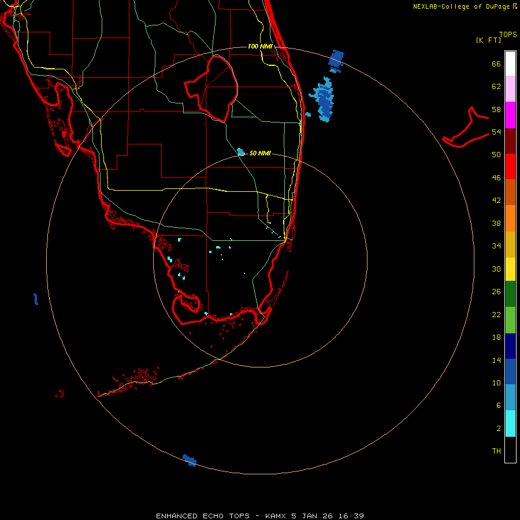Click the legend value 26
This screenshot has height=520, width=520.
[x=496, y=292]
